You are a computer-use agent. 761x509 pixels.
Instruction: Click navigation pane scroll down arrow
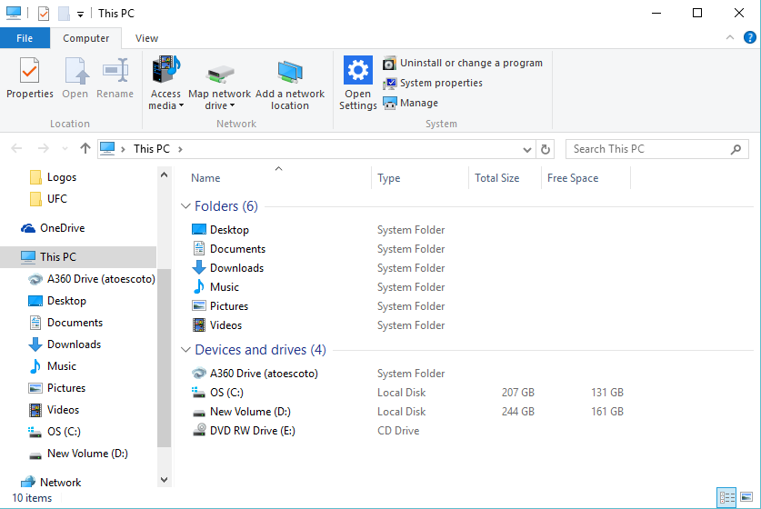[164, 480]
